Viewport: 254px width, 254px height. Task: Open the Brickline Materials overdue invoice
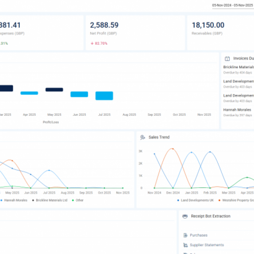(238, 69)
